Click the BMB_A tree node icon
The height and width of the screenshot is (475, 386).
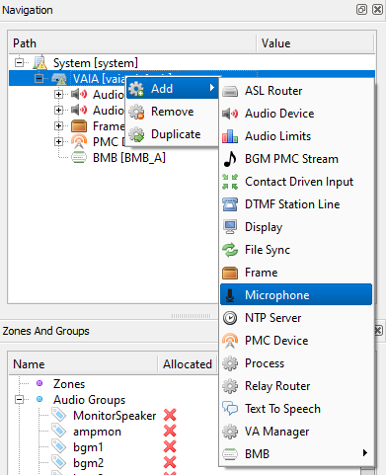[79, 158]
